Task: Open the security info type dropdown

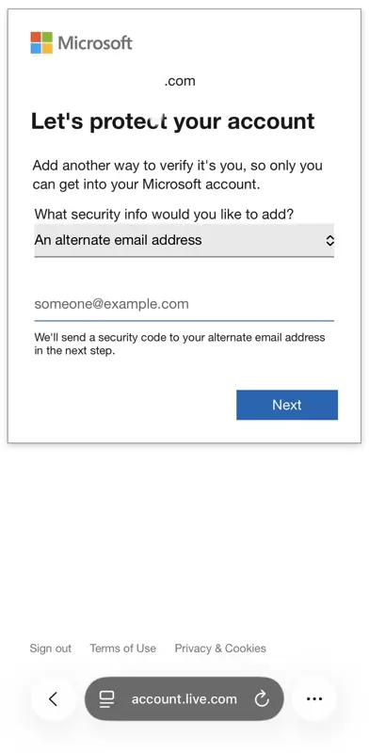Action: point(184,240)
